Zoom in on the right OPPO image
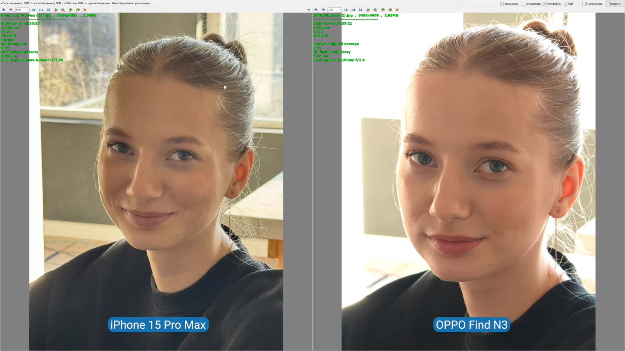Screen dimensions: 625x351 coord(316,10)
